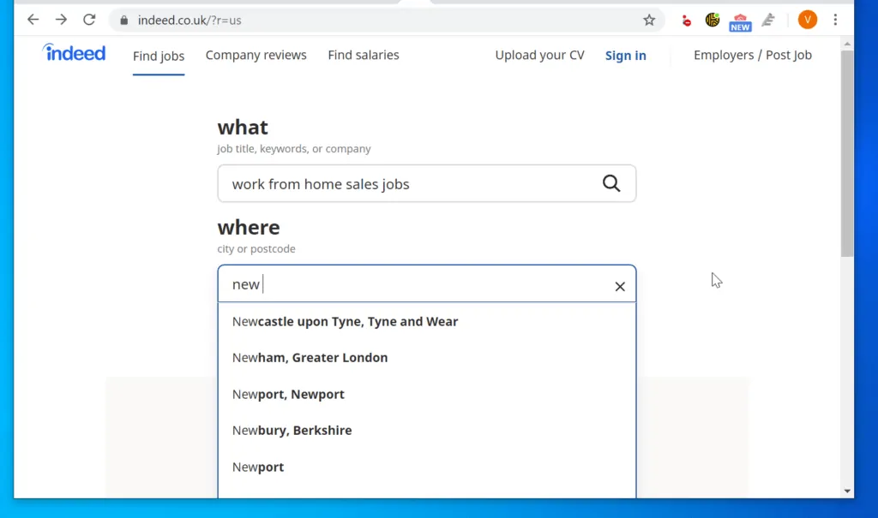Screen dimensions: 878x518
Task: Go back using the browser back arrow
Action: [x=33, y=19]
